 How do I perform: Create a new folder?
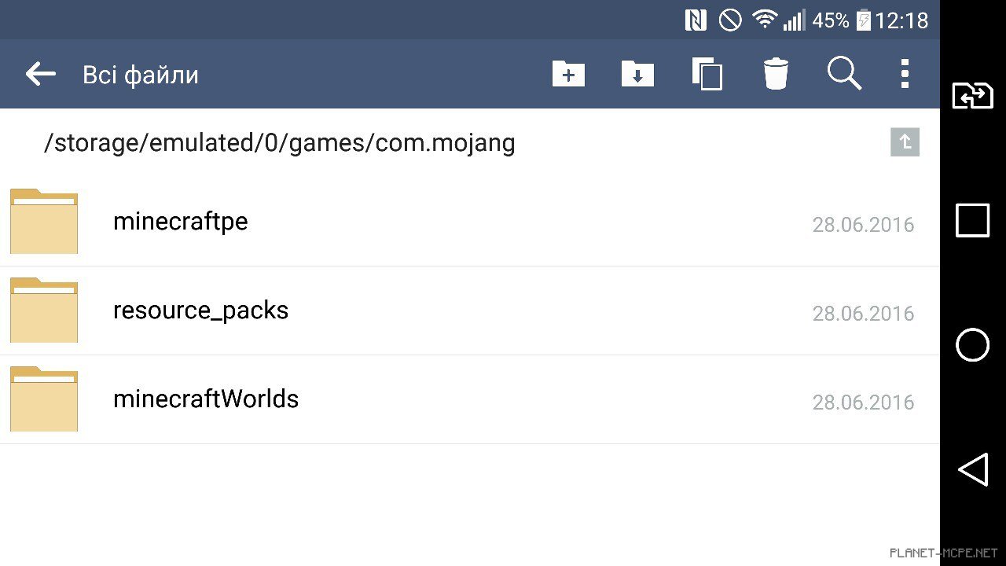568,74
